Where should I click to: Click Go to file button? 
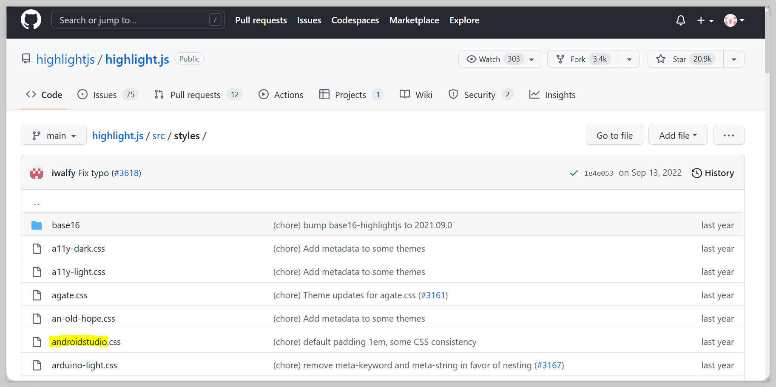[614, 135]
